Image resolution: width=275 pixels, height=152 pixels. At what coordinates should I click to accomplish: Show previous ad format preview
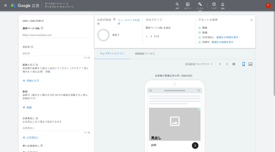[x=220, y=64]
